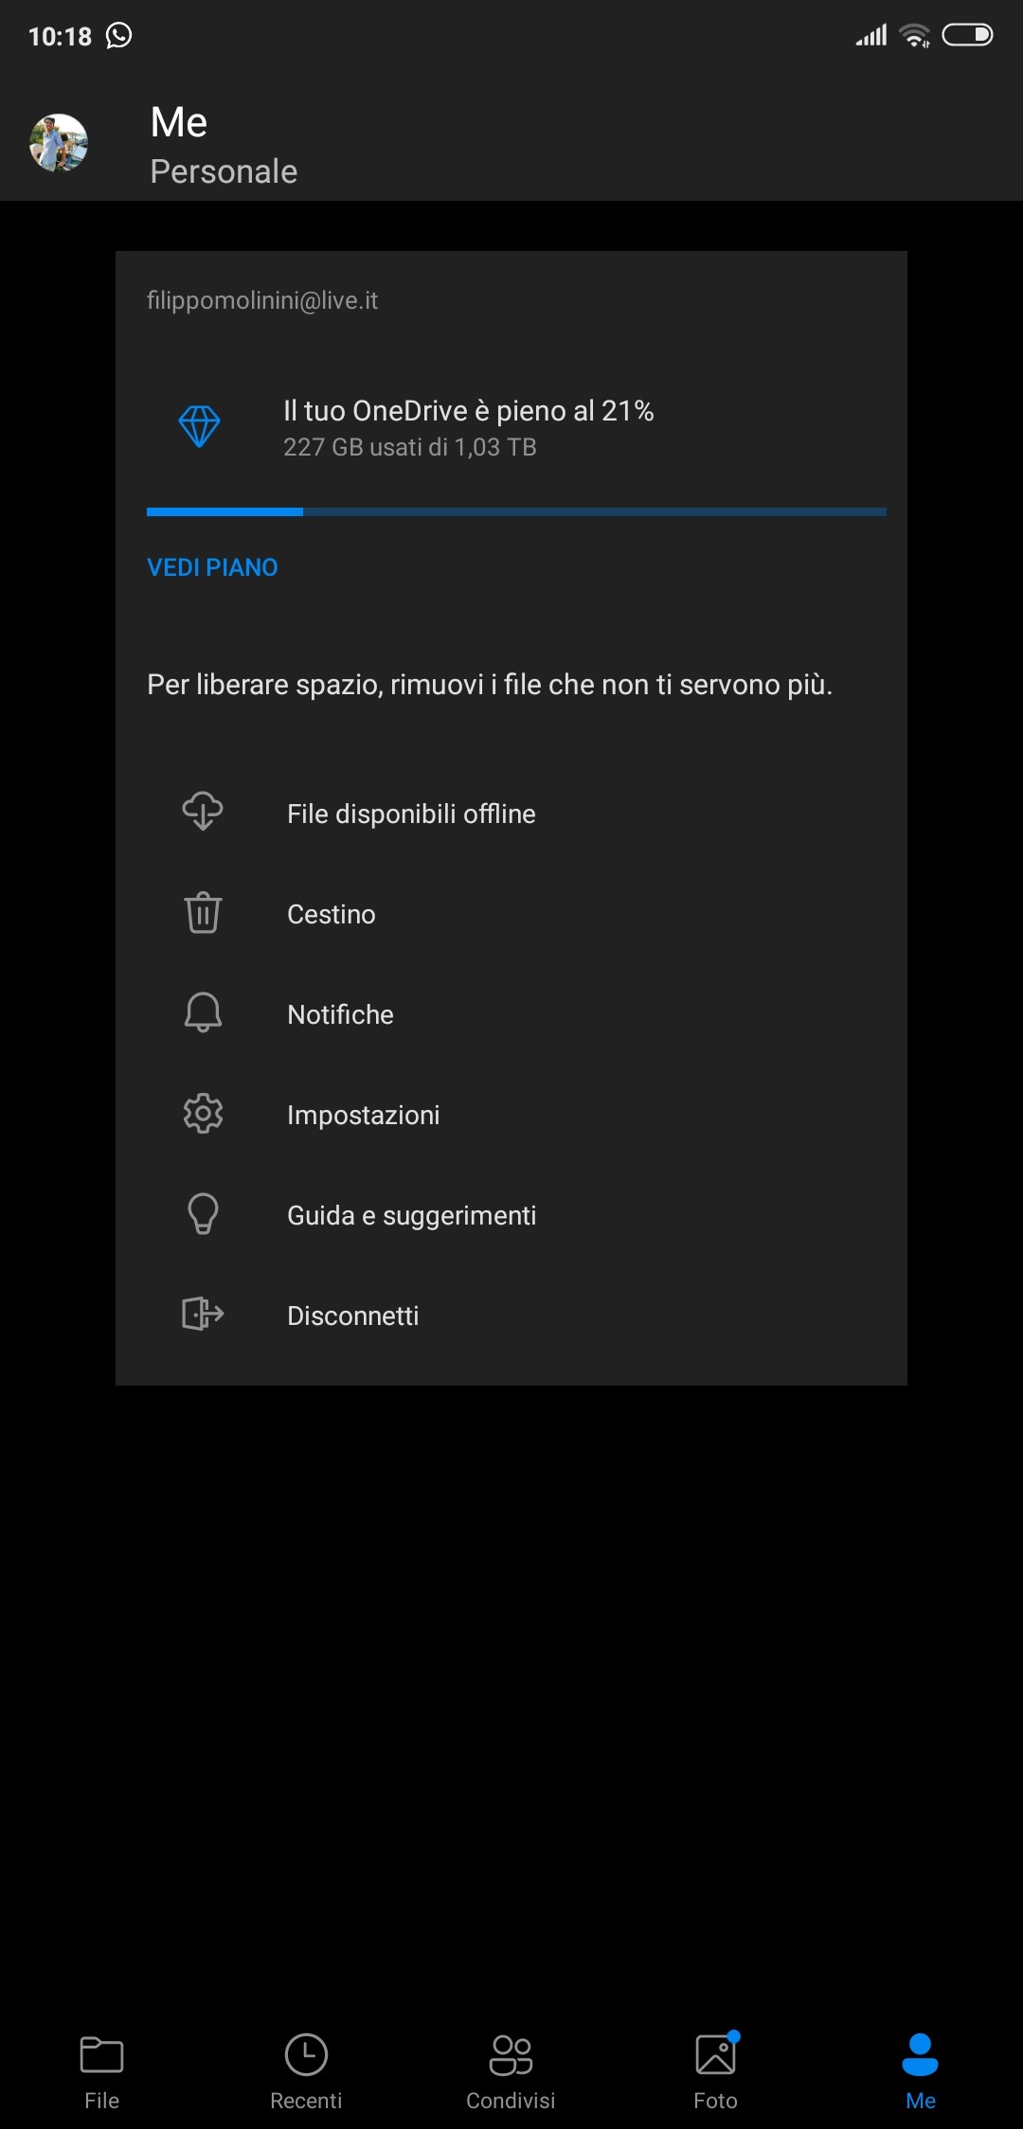Tap the signal strength icon
The image size is (1023, 2129).
pyautogui.click(x=871, y=36)
